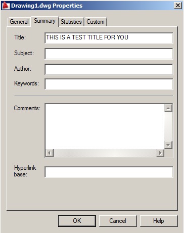Select the Summary tab

44,21
